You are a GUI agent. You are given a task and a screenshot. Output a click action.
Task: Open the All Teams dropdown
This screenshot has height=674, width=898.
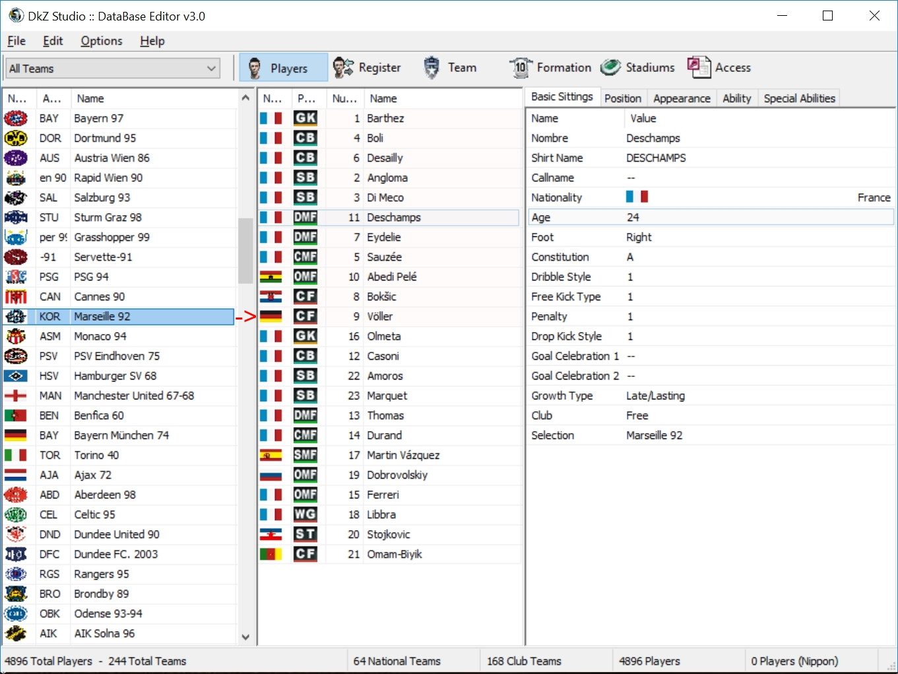(113, 68)
